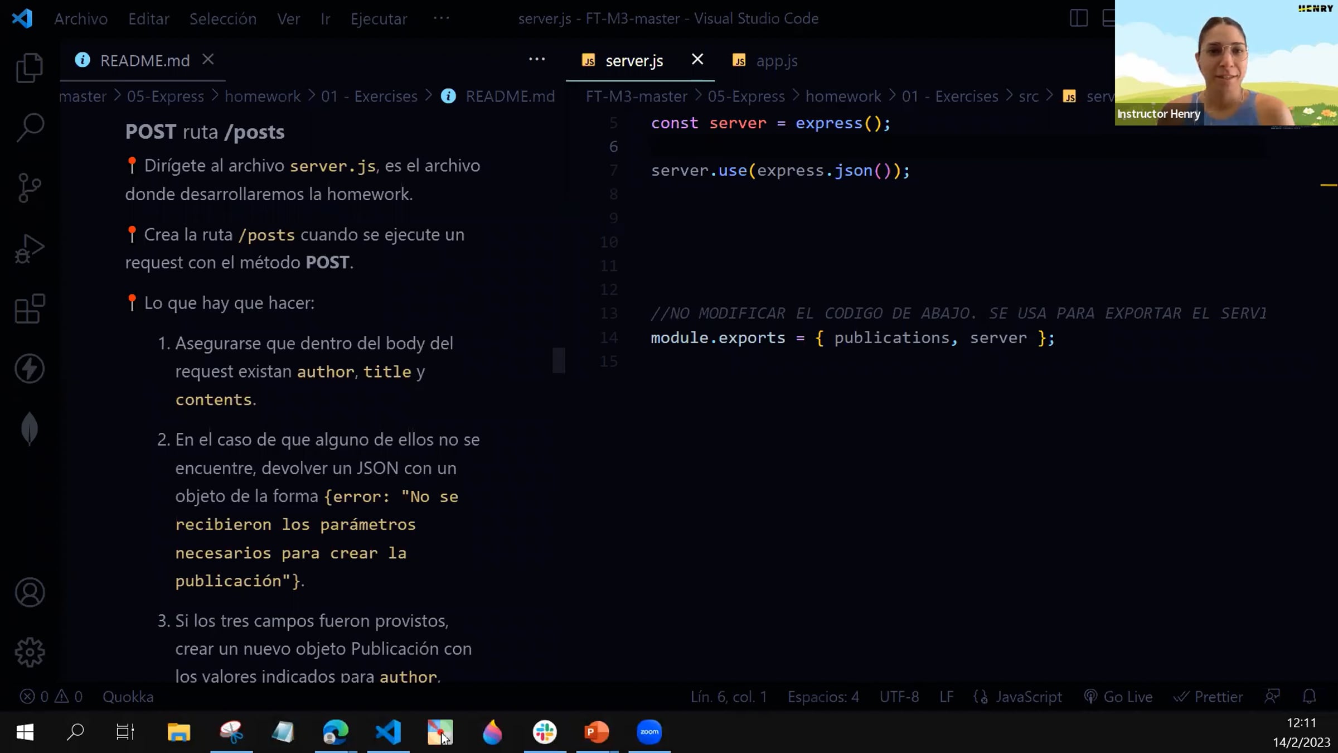The height and width of the screenshot is (753, 1338).
Task: Toggle primary sidebar layout button
Action: pyautogui.click(x=1079, y=18)
